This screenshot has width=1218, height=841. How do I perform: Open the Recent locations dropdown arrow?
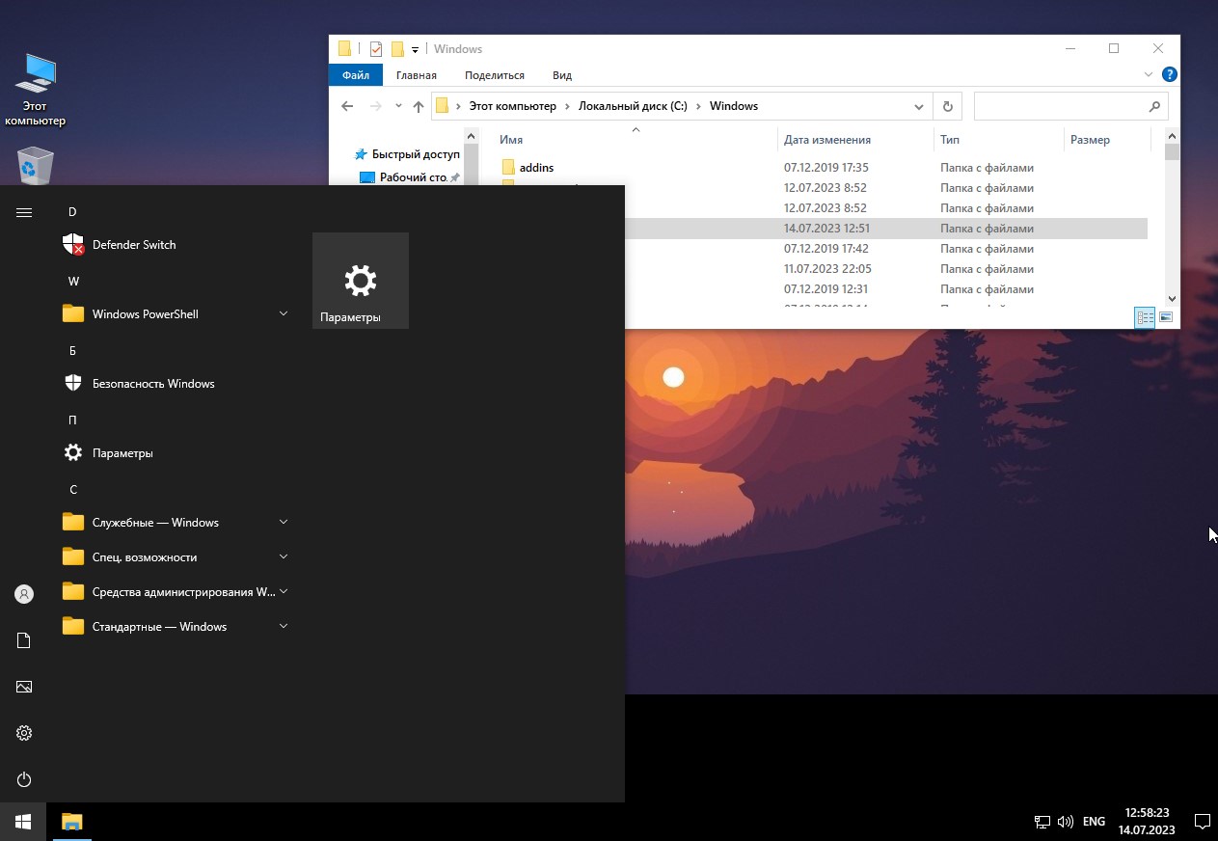(398, 106)
